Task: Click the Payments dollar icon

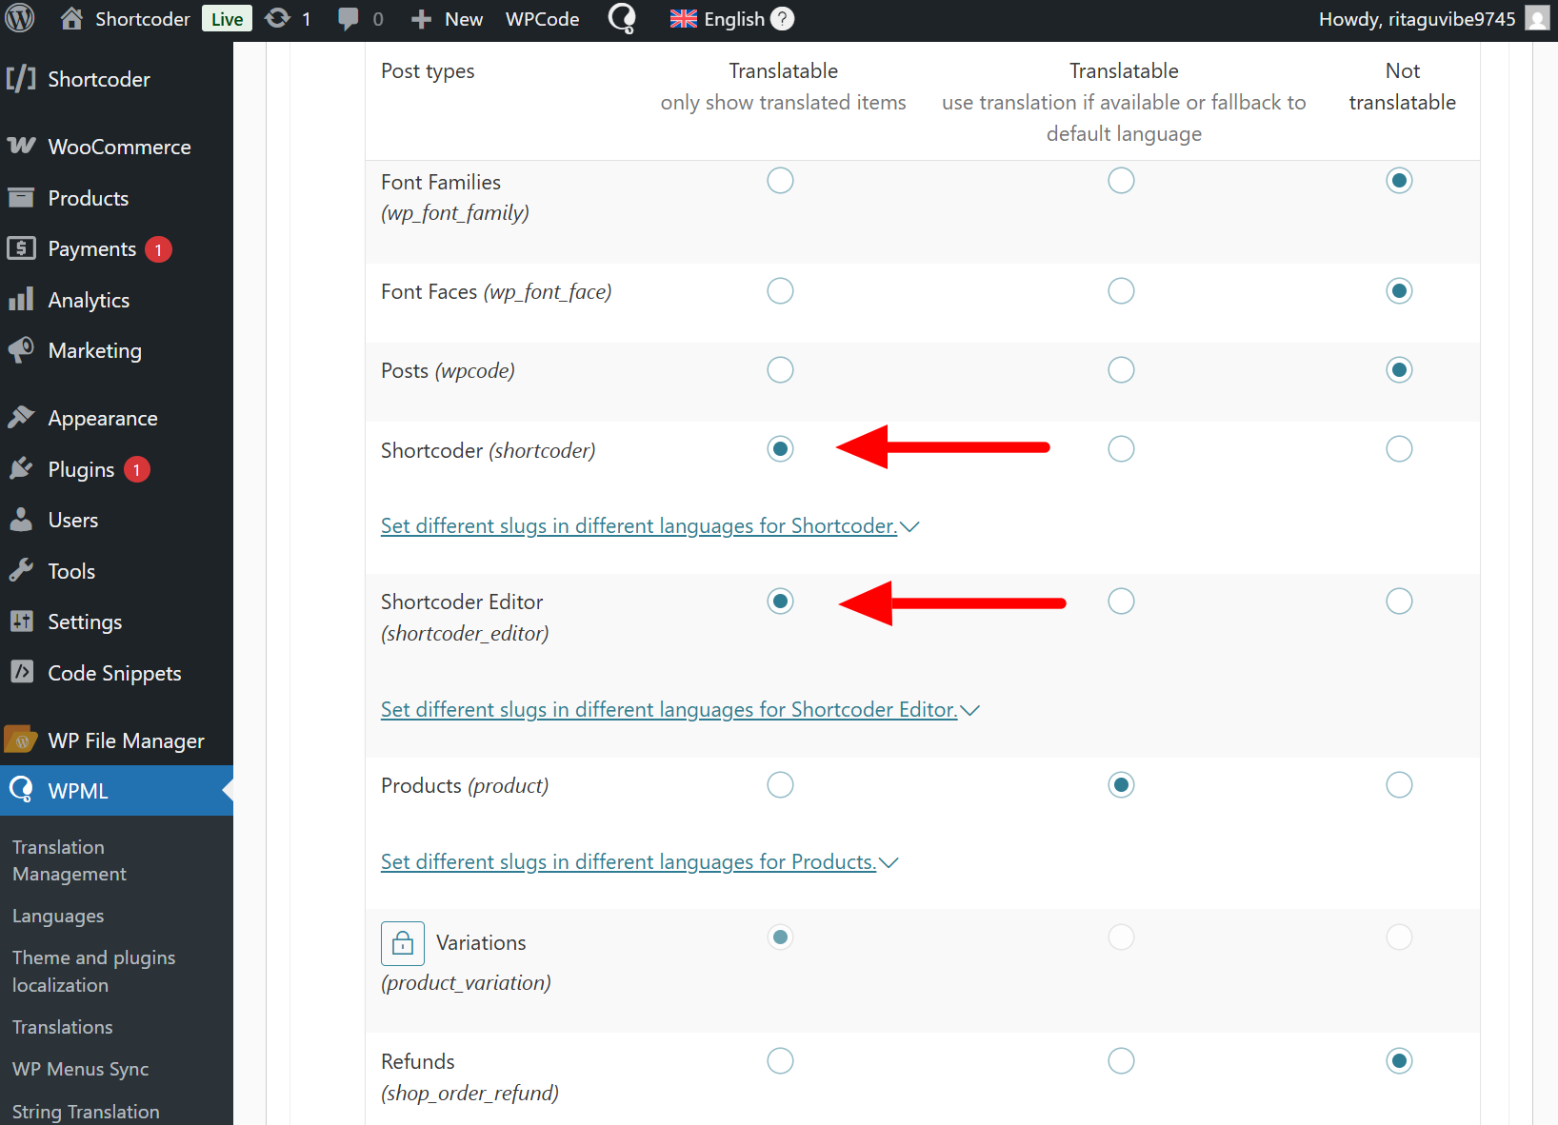Action: coord(21,248)
